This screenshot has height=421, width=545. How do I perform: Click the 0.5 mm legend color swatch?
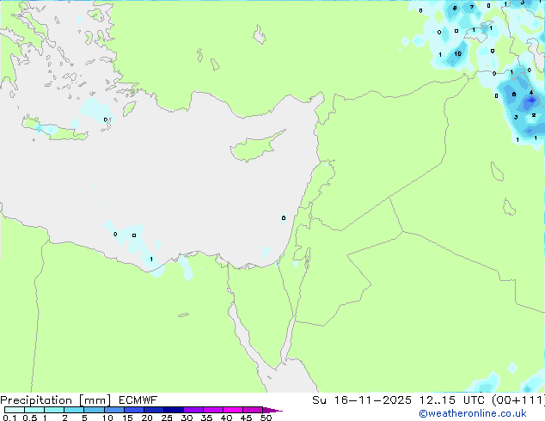click(34, 410)
